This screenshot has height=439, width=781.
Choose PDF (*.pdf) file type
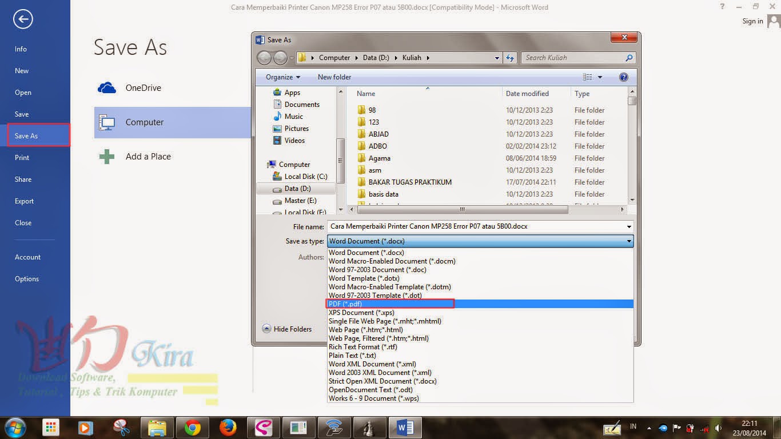[x=480, y=304]
